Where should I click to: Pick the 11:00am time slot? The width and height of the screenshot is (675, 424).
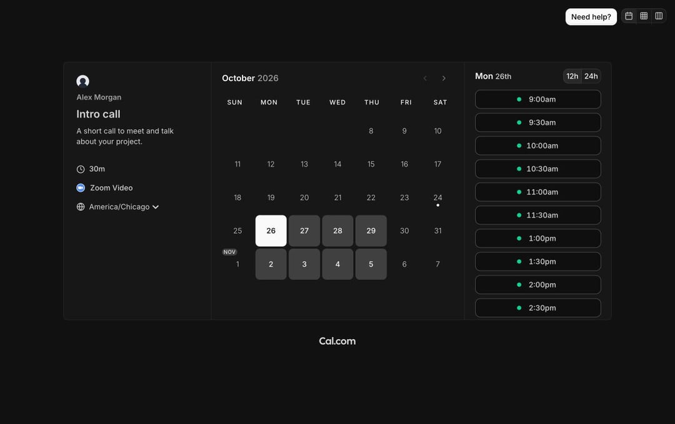[x=537, y=192]
